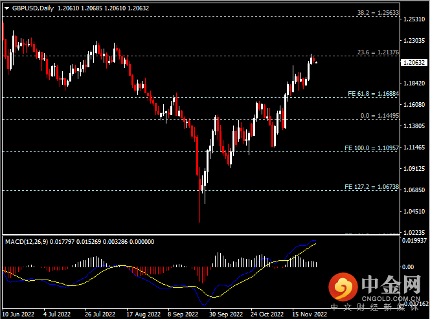Click the 15 Nov 2022 date on time axis

coord(307,314)
